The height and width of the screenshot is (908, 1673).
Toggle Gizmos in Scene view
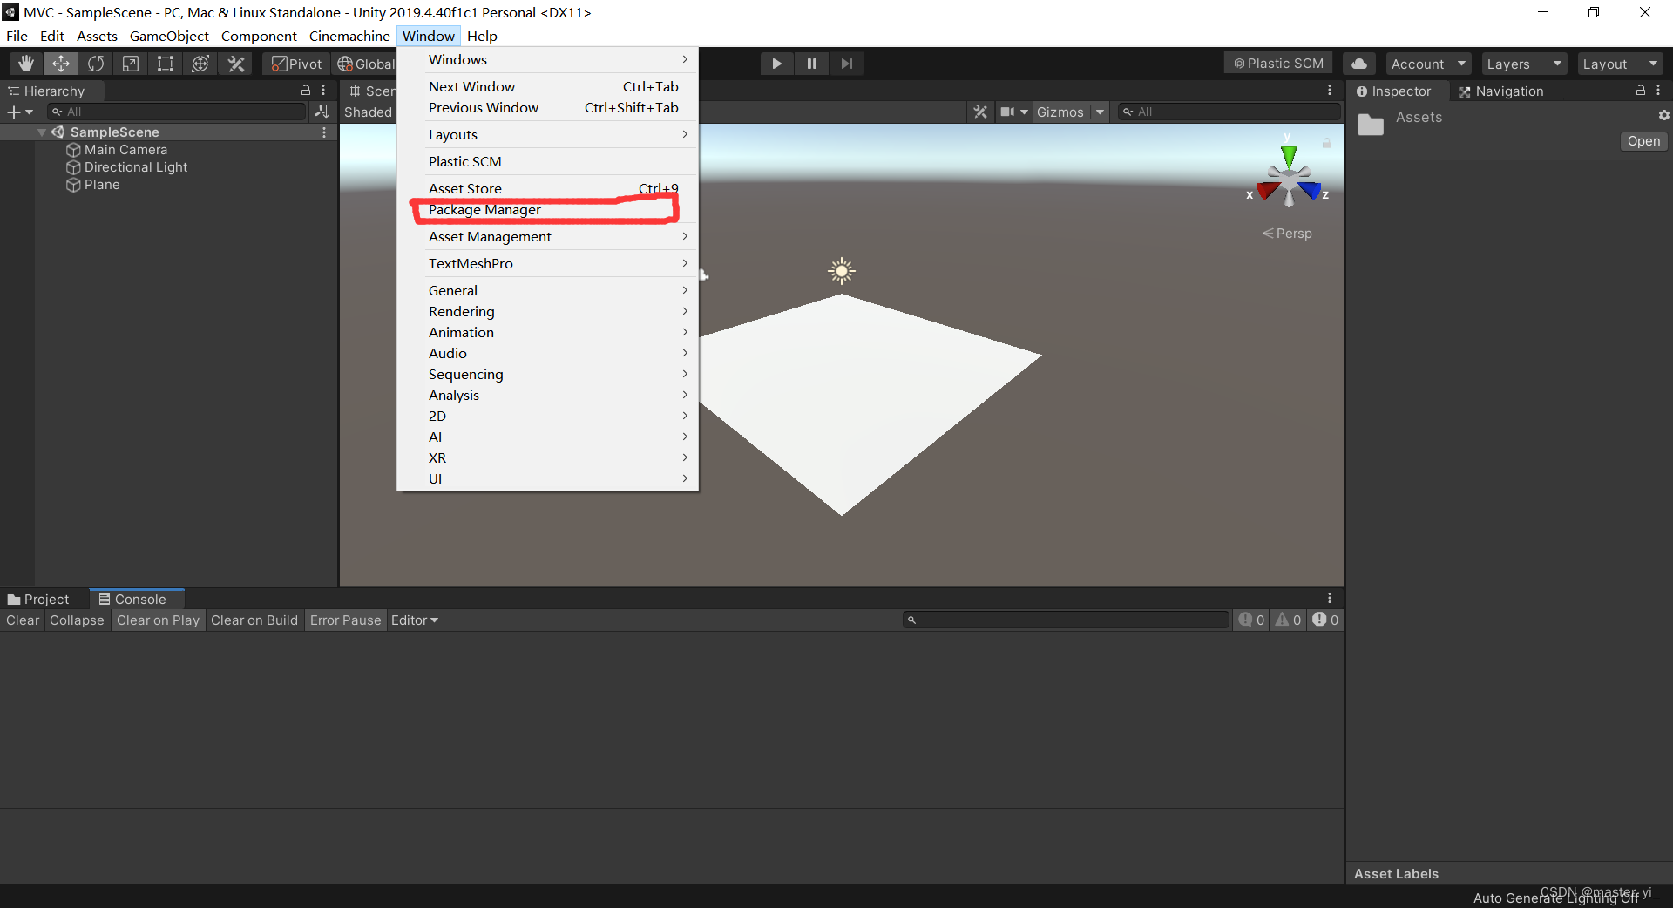point(1060,112)
